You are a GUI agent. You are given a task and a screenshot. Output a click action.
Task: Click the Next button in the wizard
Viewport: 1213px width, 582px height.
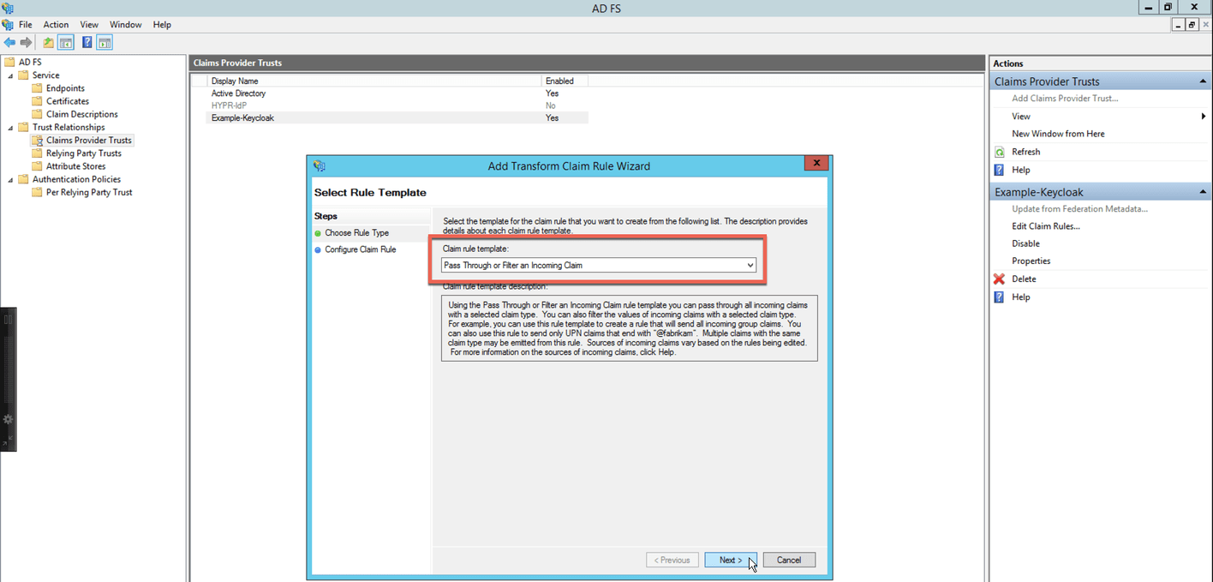tap(731, 560)
